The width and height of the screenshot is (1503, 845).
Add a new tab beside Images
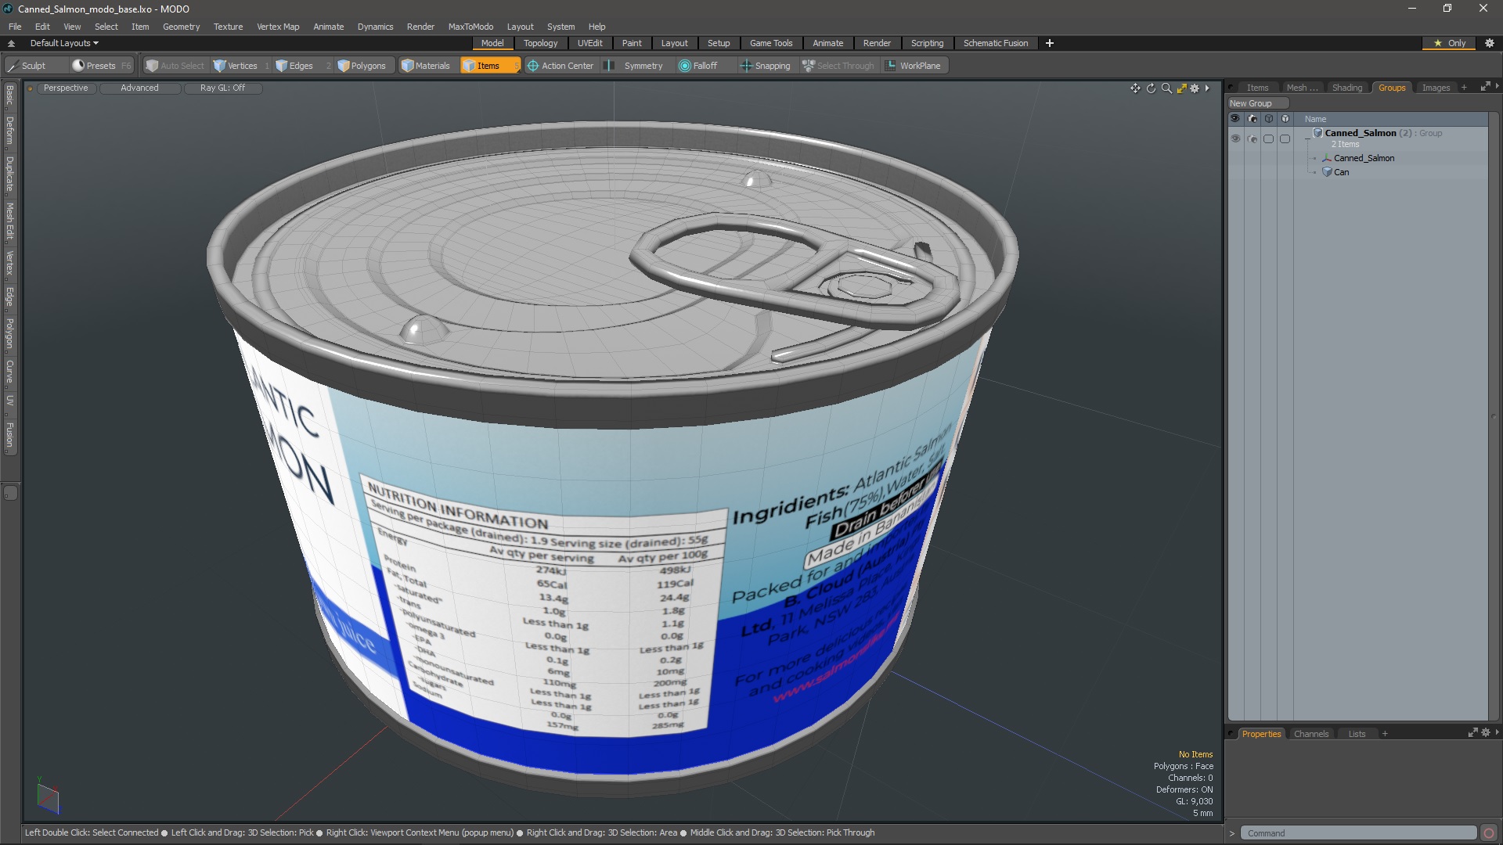tap(1464, 88)
